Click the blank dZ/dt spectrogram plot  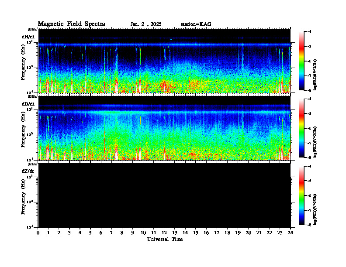164,195
